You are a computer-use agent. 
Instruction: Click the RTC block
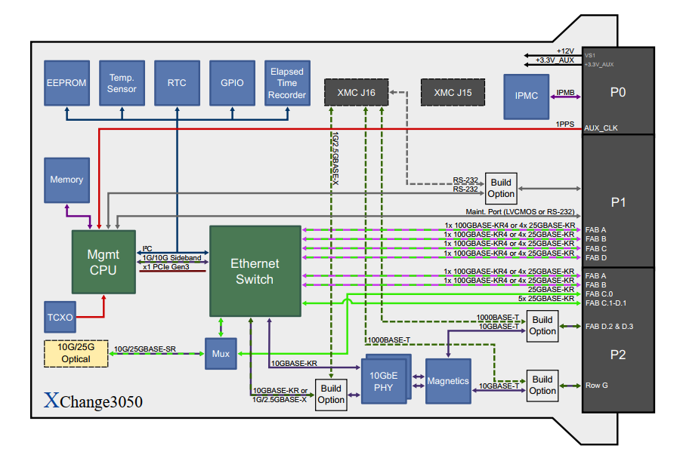pyautogui.click(x=177, y=83)
